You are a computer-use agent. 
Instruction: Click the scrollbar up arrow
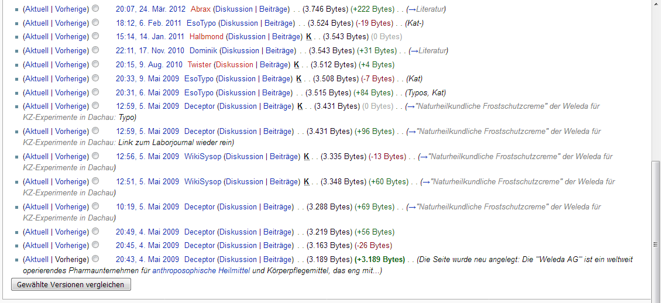(657, 5)
